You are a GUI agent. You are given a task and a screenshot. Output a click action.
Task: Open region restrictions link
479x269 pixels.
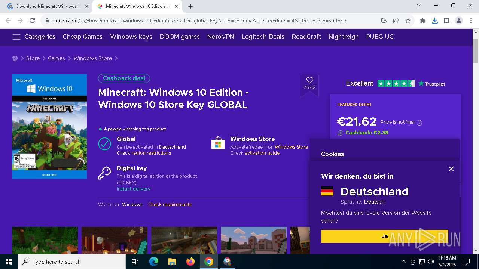pos(151,153)
